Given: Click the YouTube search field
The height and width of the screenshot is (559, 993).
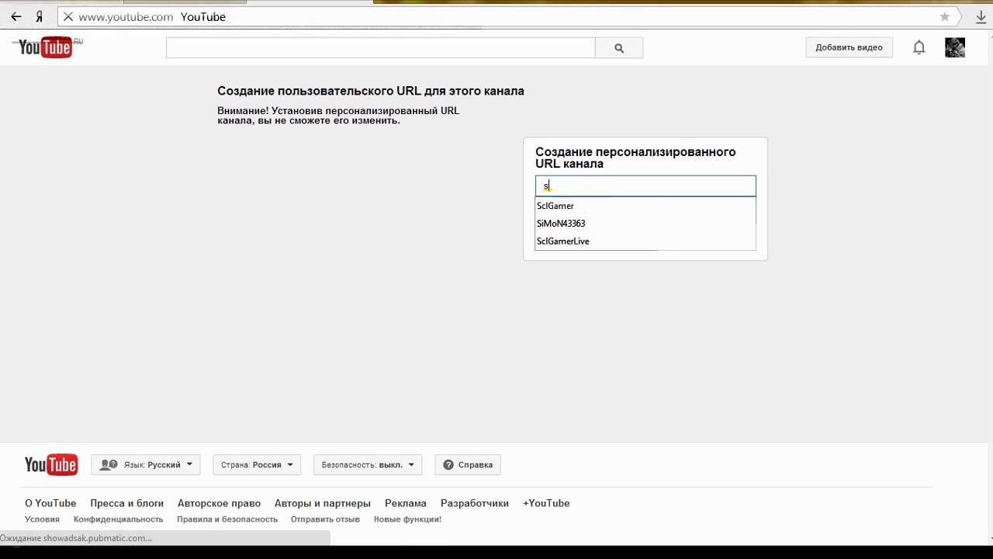Looking at the screenshot, I should point(380,47).
